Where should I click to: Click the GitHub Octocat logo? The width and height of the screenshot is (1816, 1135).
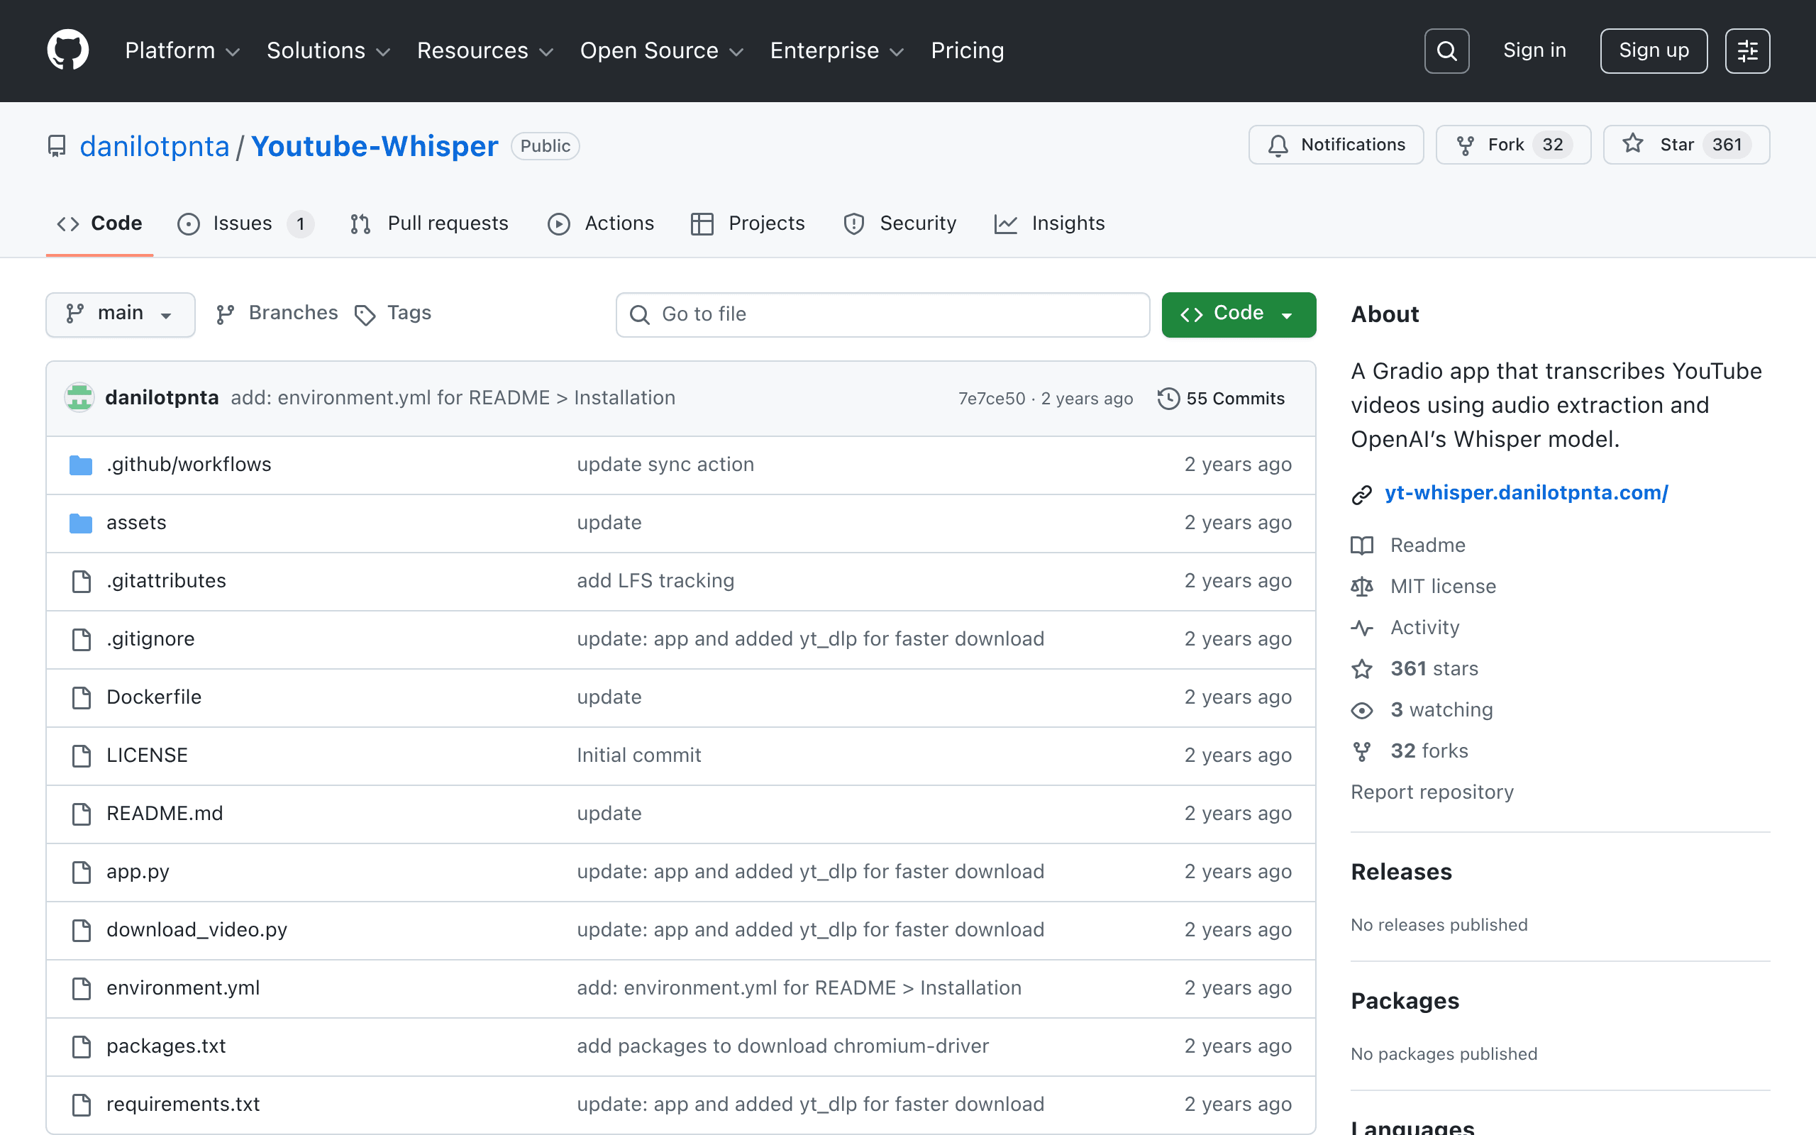tap(67, 50)
